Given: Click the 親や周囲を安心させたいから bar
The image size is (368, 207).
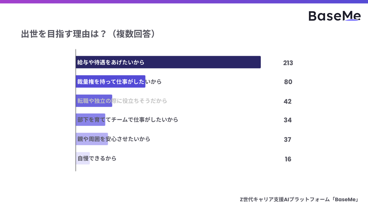Looking at the screenshot, I should (92, 139).
